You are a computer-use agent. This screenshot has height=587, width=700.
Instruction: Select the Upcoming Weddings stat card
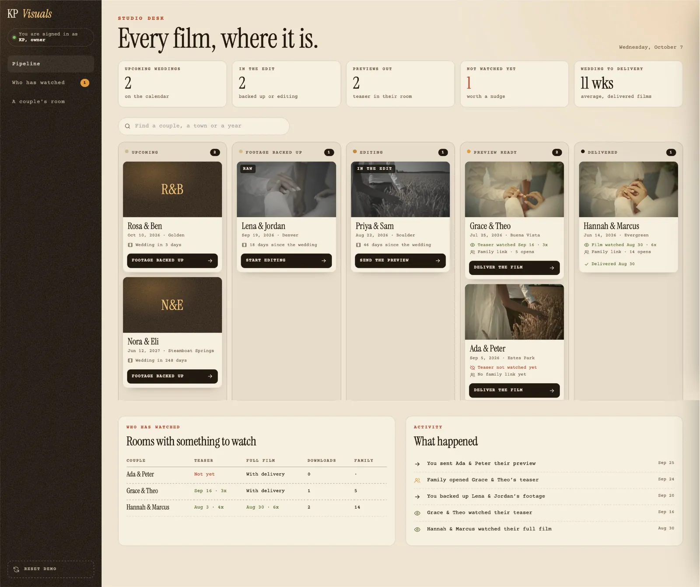point(172,84)
